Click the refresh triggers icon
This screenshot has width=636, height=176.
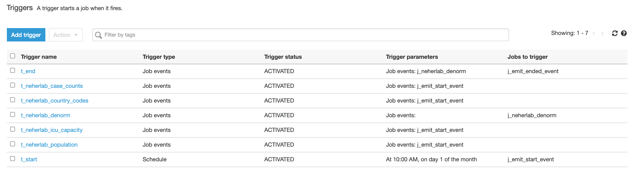click(x=615, y=33)
